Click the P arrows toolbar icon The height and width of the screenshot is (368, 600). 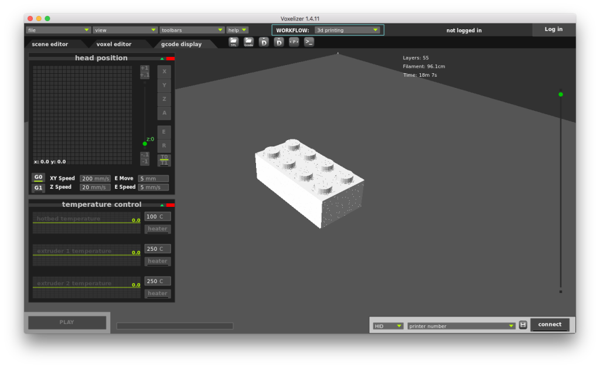pyautogui.click(x=294, y=42)
